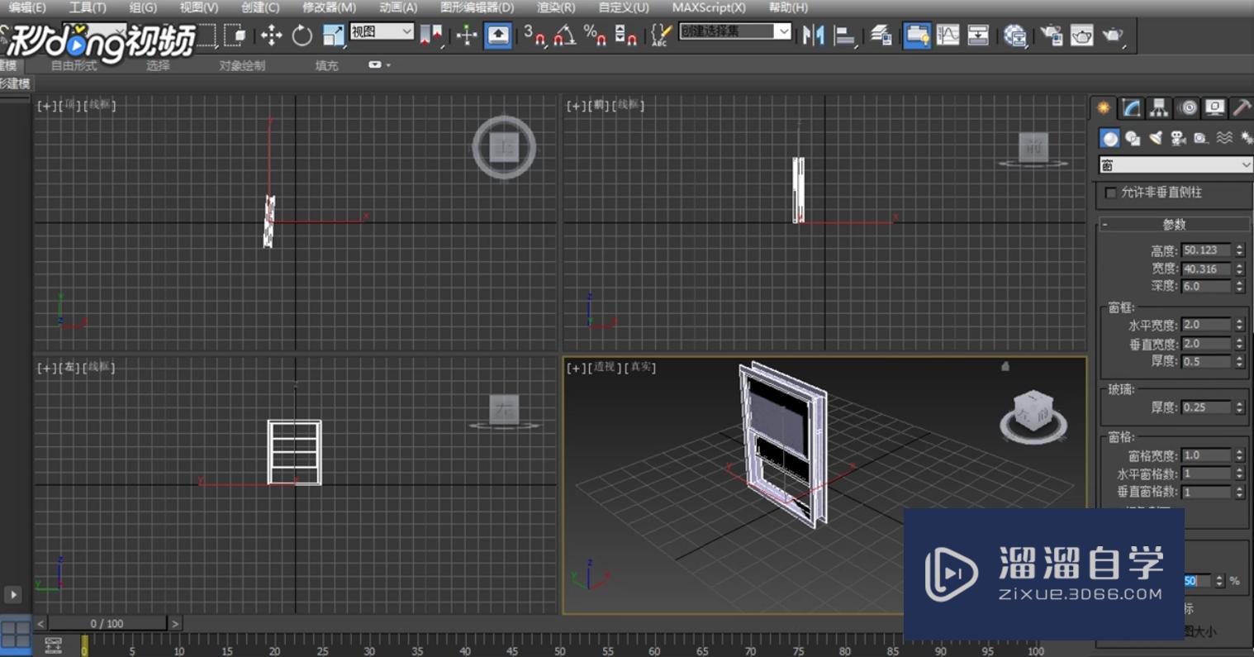The height and width of the screenshot is (657, 1254).
Task: Toggle the Spinner Snap icon
Action: [625, 35]
